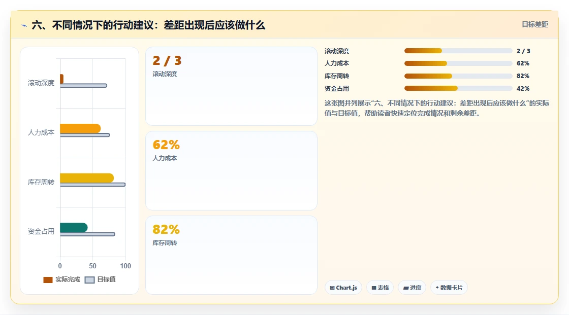Click the 库存周转 caption in the third card
Image resolution: width=569 pixels, height=315 pixels.
pos(165,243)
